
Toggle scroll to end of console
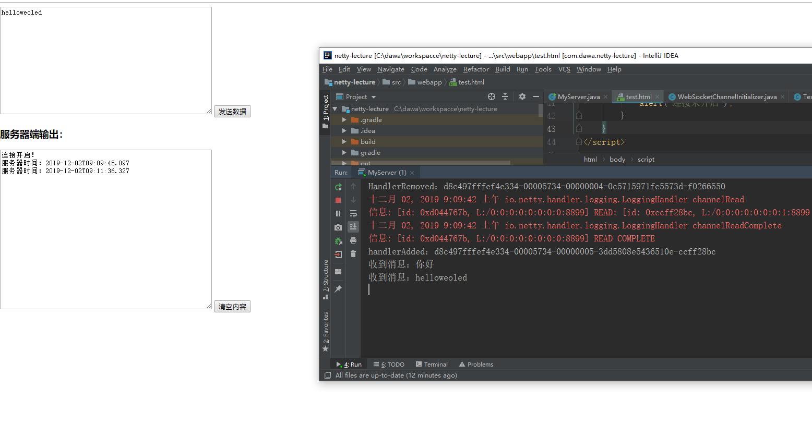click(353, 227)
